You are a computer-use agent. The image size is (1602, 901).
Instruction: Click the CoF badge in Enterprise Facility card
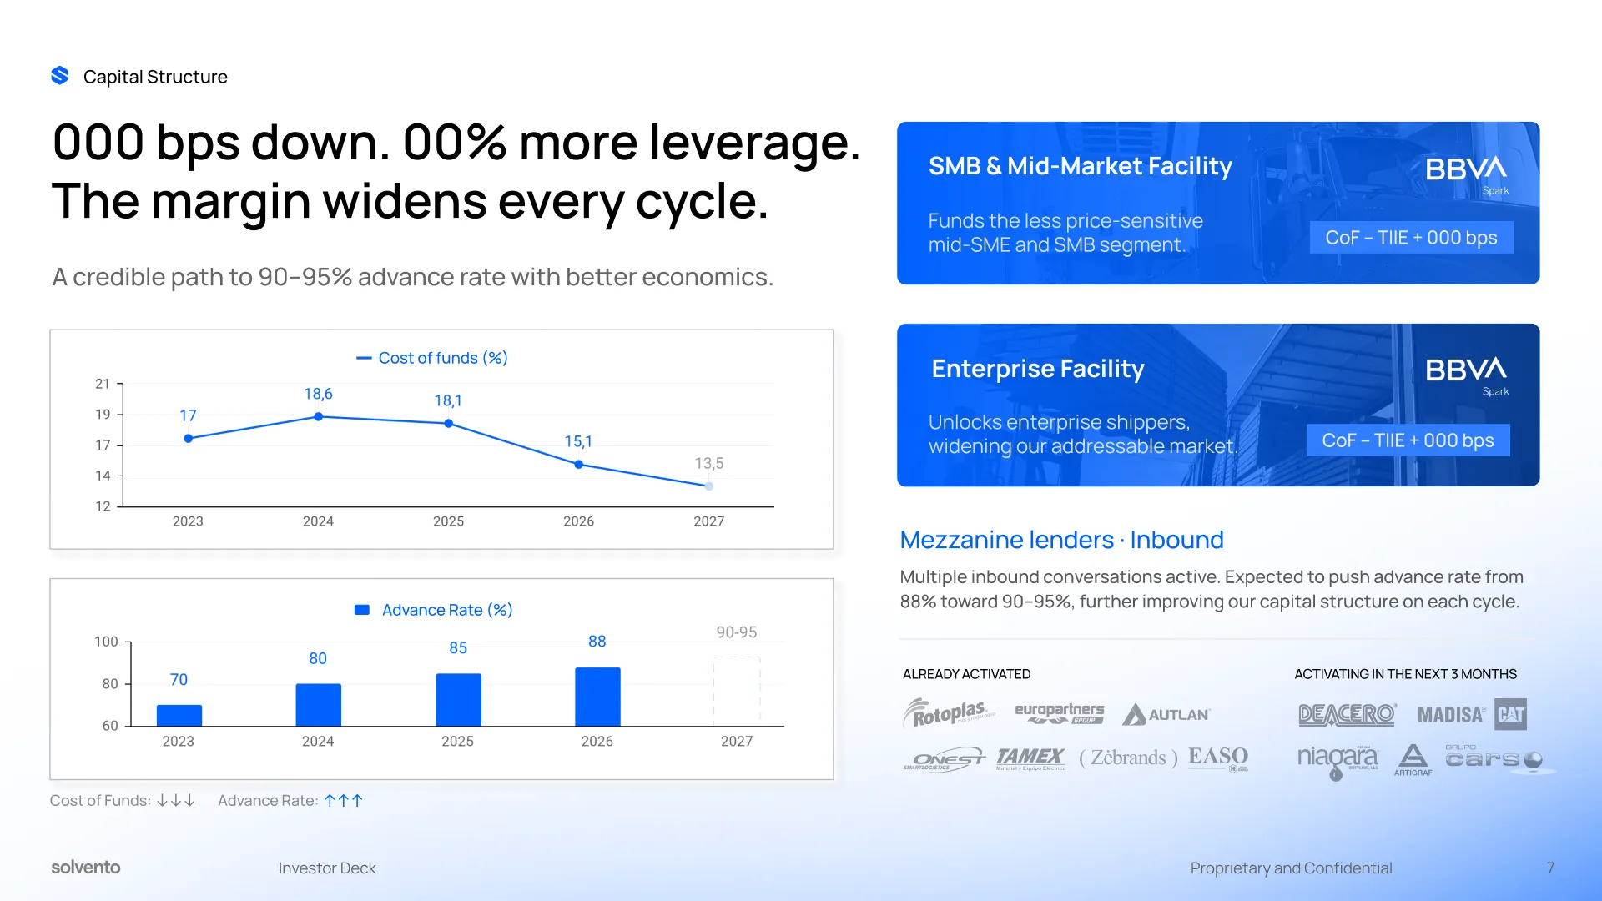tap(1408, 440)
